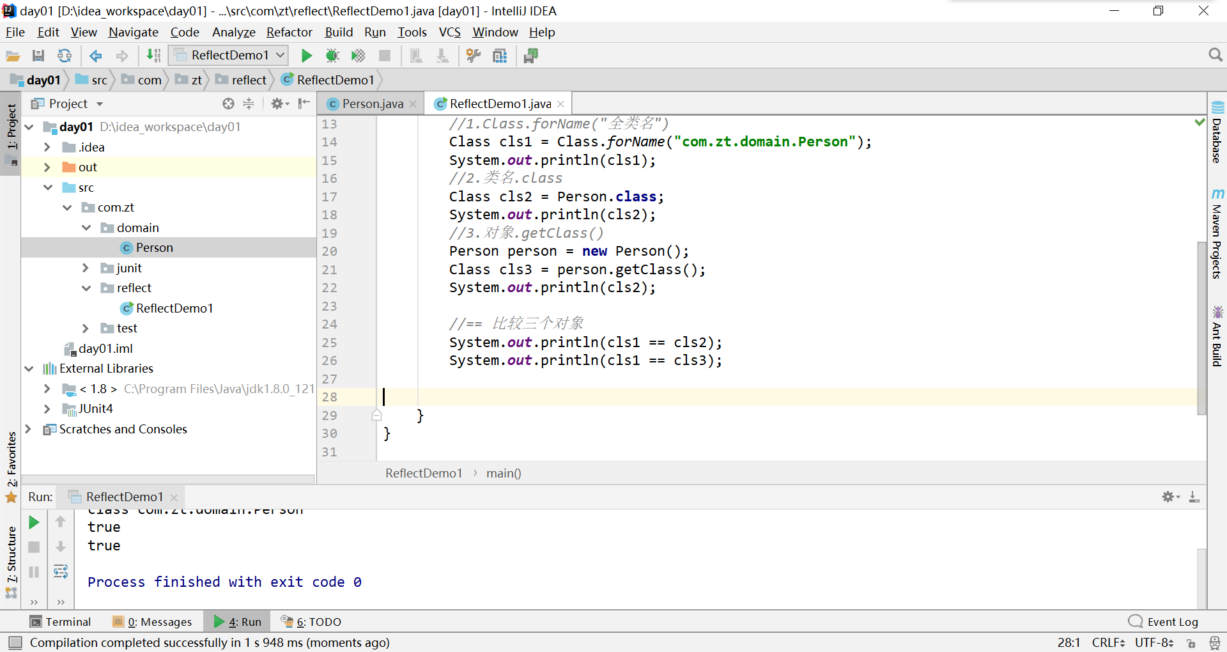Open Run panel gear settings
This screenshot has height=652, width=1227.
1170,497
